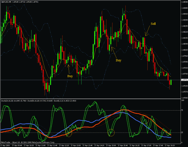
Task: Click the 29.6685 stochastic value
Action: (50, 101)
